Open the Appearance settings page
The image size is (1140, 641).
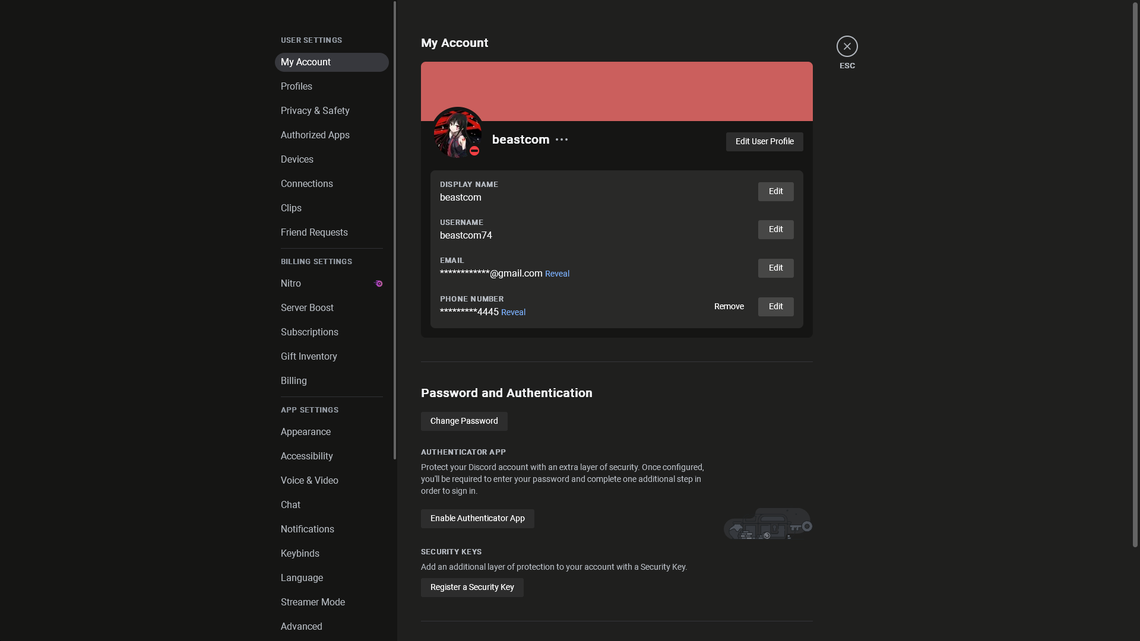click(x=305, y=432)
